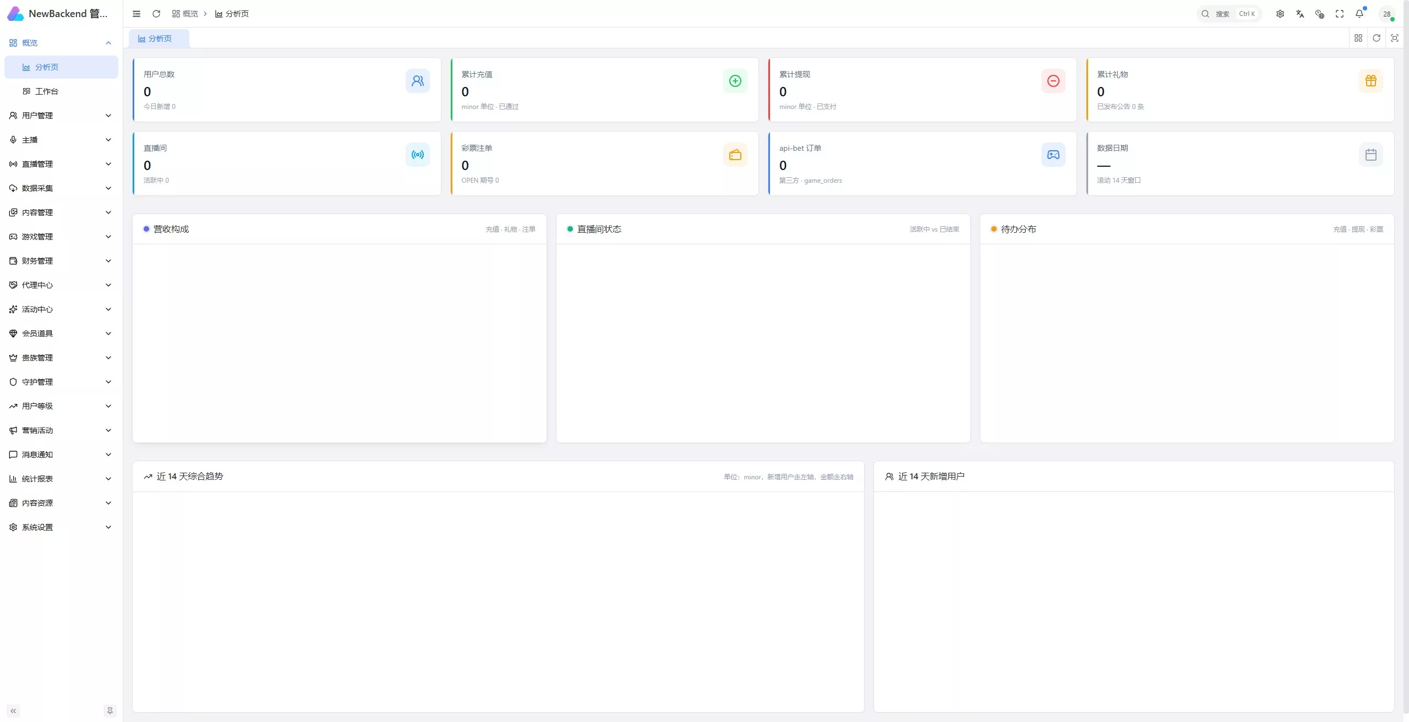Expand the 用户管理 menu

(61, 116)
